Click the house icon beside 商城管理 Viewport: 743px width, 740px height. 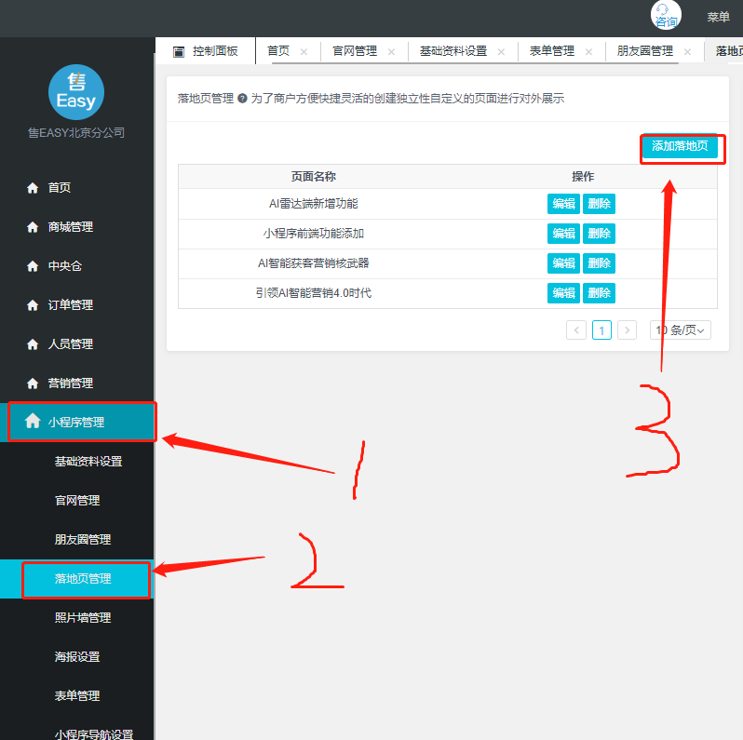click(x=33, y=227)
